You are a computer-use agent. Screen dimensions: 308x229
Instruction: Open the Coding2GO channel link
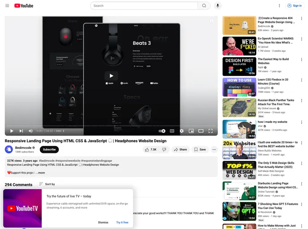point(264,88)
